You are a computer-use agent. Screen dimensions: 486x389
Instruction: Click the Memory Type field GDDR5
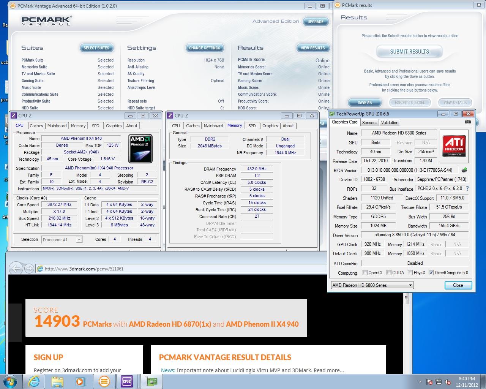(379, 217)
